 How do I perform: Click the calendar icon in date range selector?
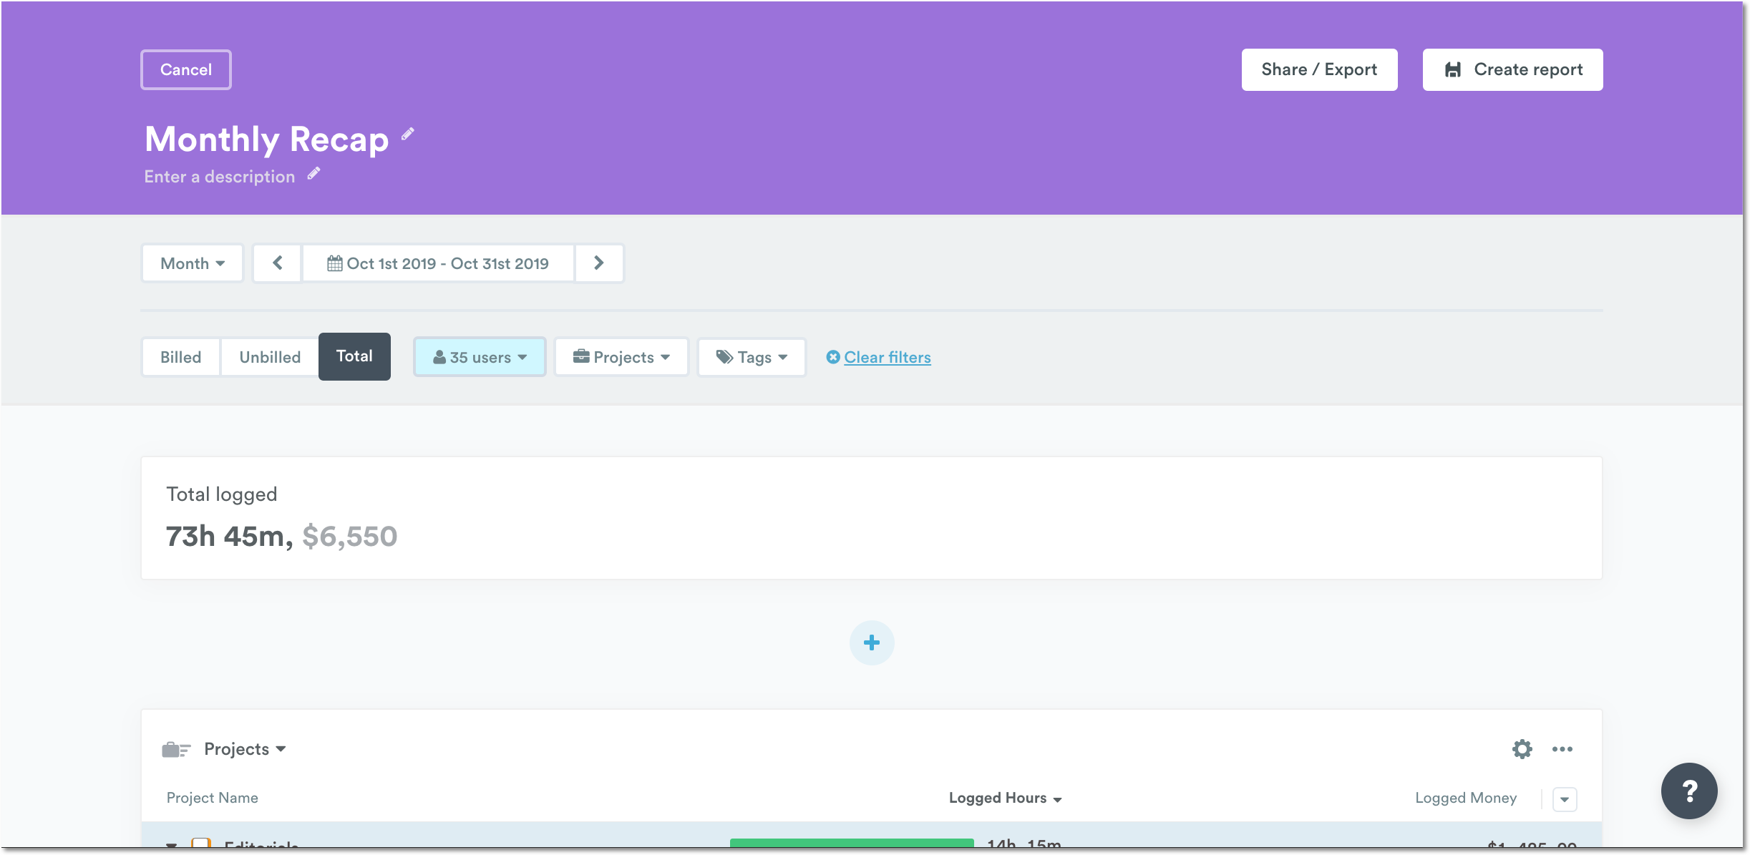pyautogui.click(x=335, y=263)
